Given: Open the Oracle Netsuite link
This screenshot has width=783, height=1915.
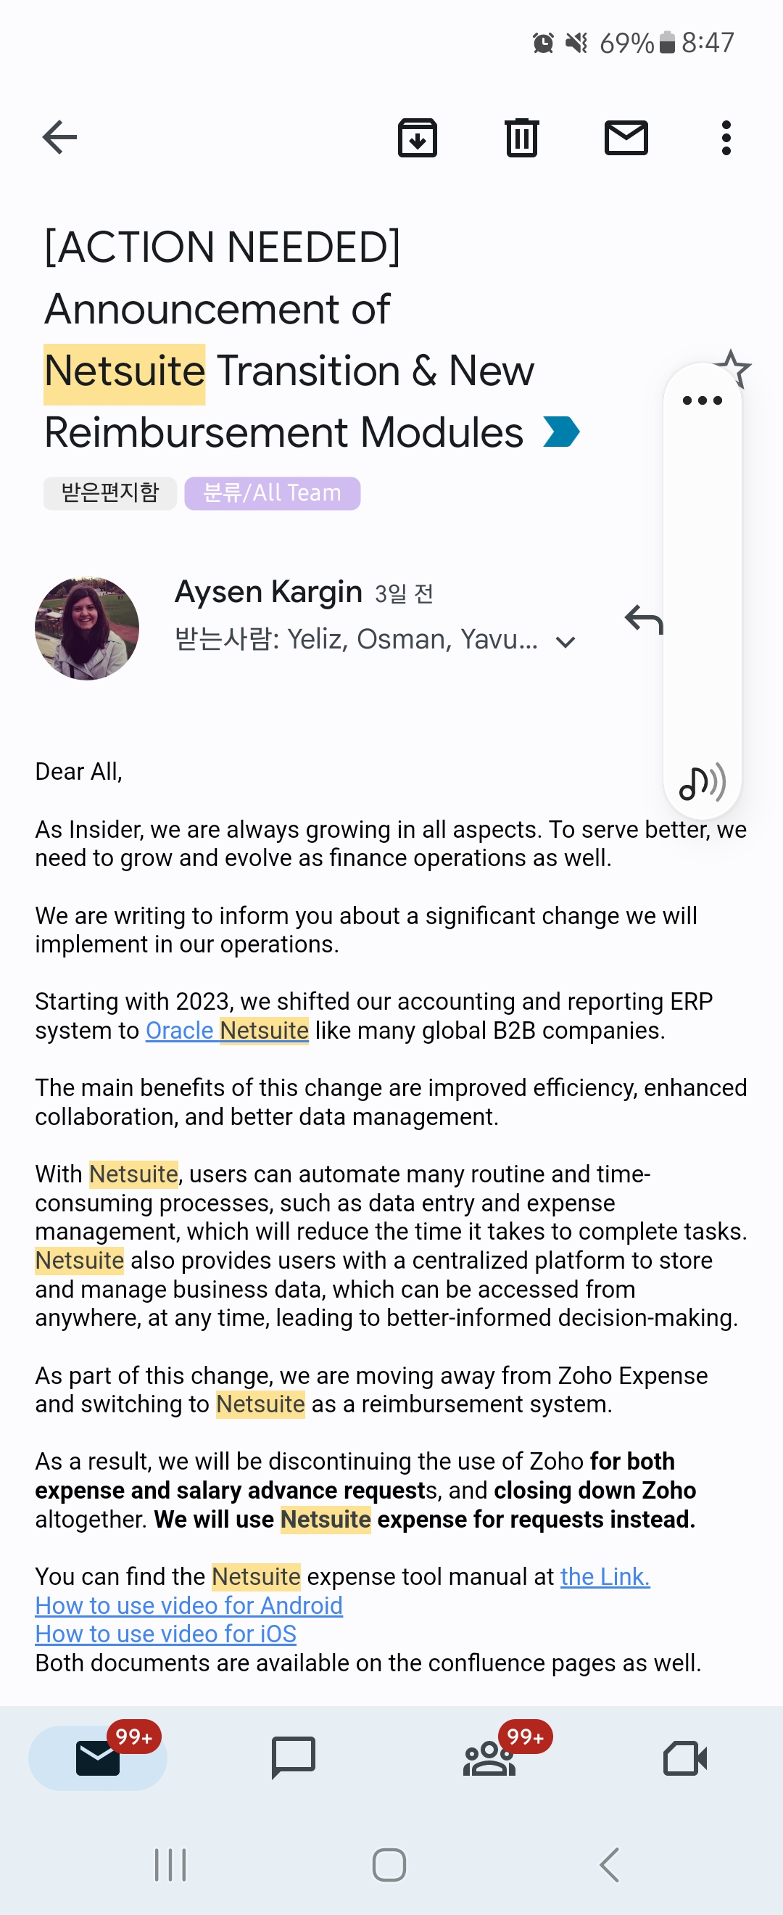Looking at the screenshot, I should (x=227, y=1030).
